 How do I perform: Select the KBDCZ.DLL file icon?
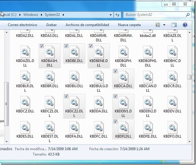[25, 102]
